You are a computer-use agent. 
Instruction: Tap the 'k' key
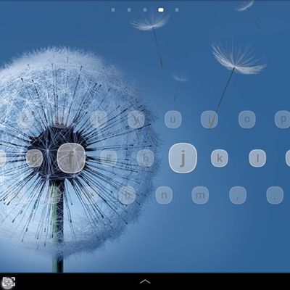coord(220,158)
